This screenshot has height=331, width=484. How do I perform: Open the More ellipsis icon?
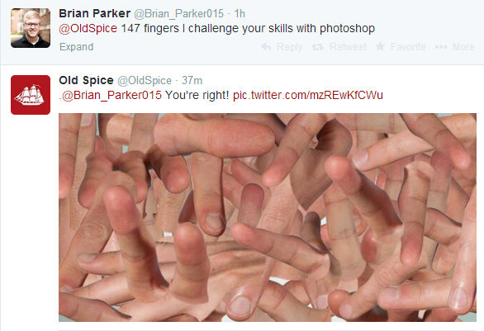(441, 47)
